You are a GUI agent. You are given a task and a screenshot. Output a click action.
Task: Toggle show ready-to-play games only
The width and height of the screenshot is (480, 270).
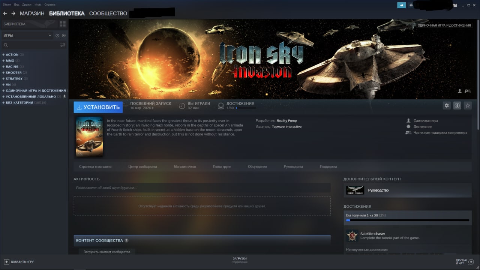[x=64, y=35]
